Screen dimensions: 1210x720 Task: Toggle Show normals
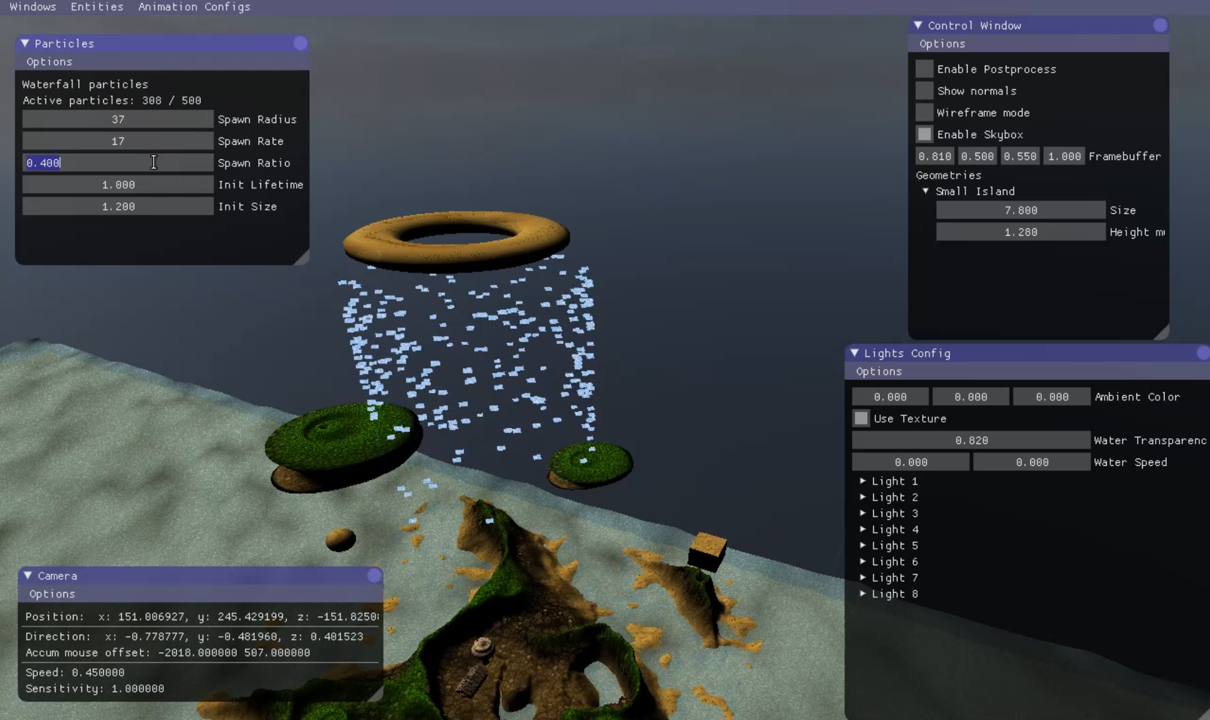point(923,90)
